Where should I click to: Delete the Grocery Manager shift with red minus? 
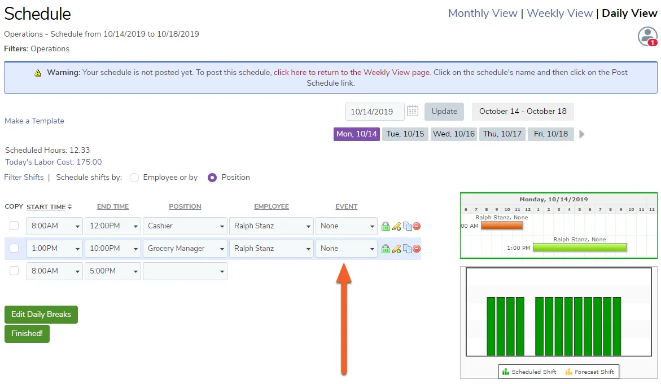(x=417, y=249)
